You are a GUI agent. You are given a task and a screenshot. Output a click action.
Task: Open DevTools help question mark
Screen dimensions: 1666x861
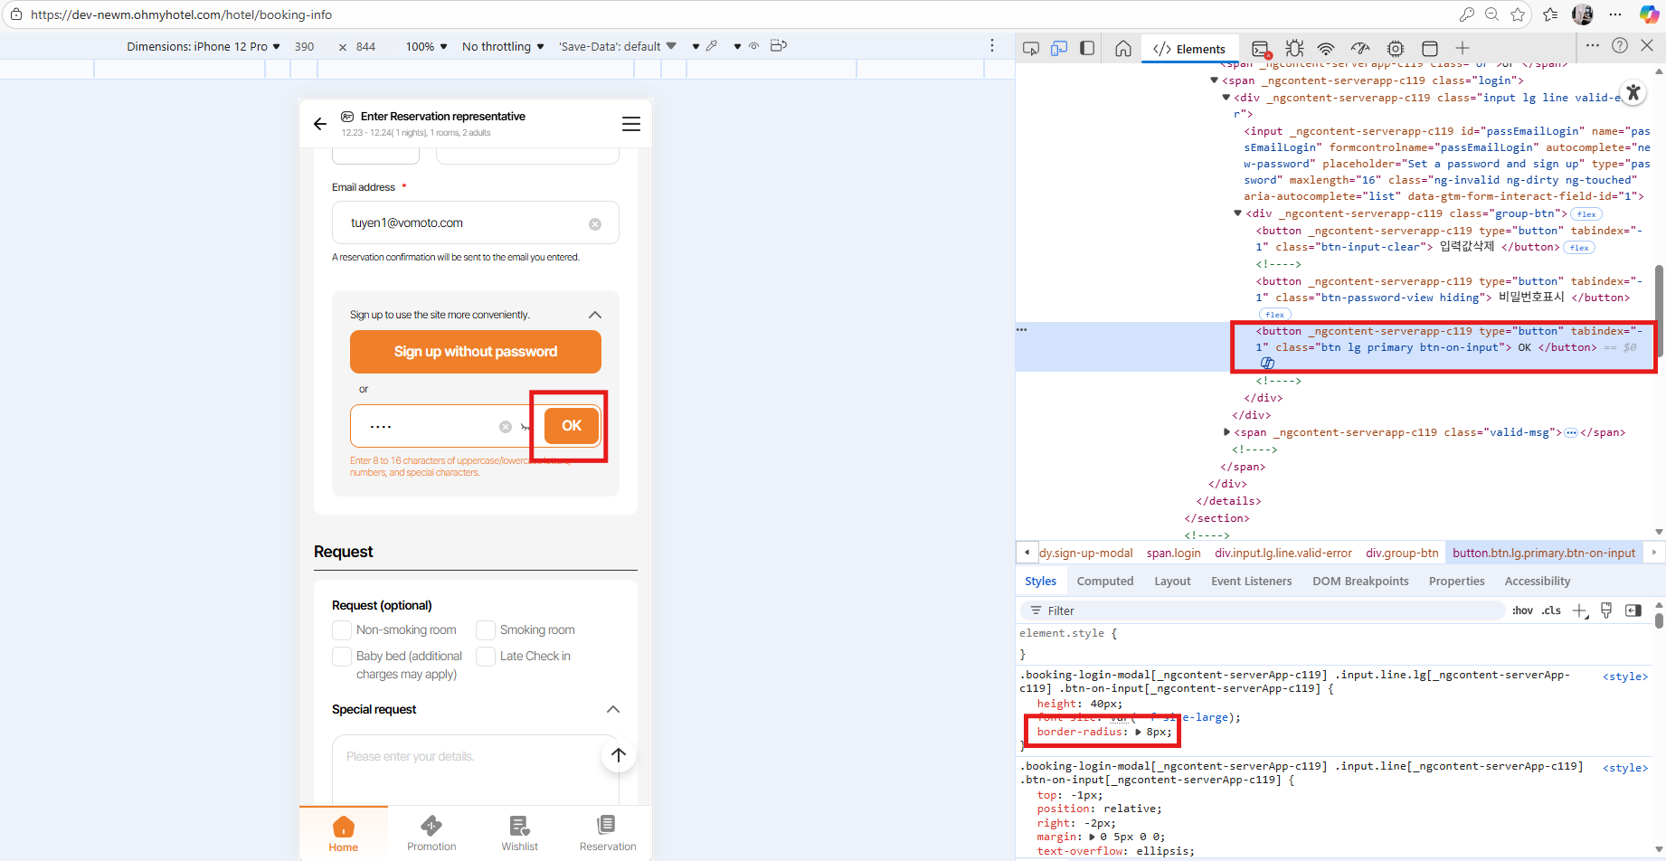1620,46
